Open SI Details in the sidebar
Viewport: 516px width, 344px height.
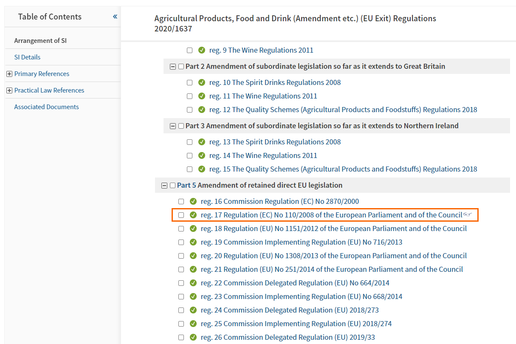click(27, 57)
